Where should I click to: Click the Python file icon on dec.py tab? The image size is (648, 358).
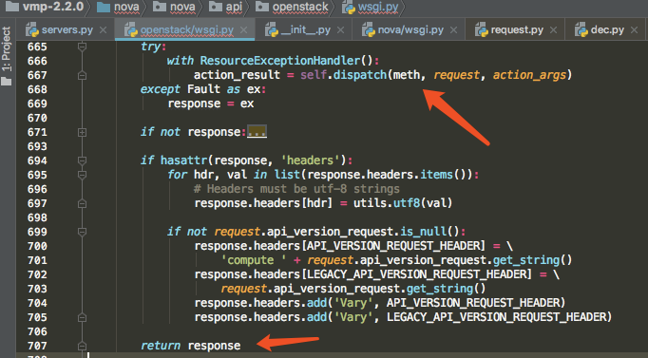[581, 30]
